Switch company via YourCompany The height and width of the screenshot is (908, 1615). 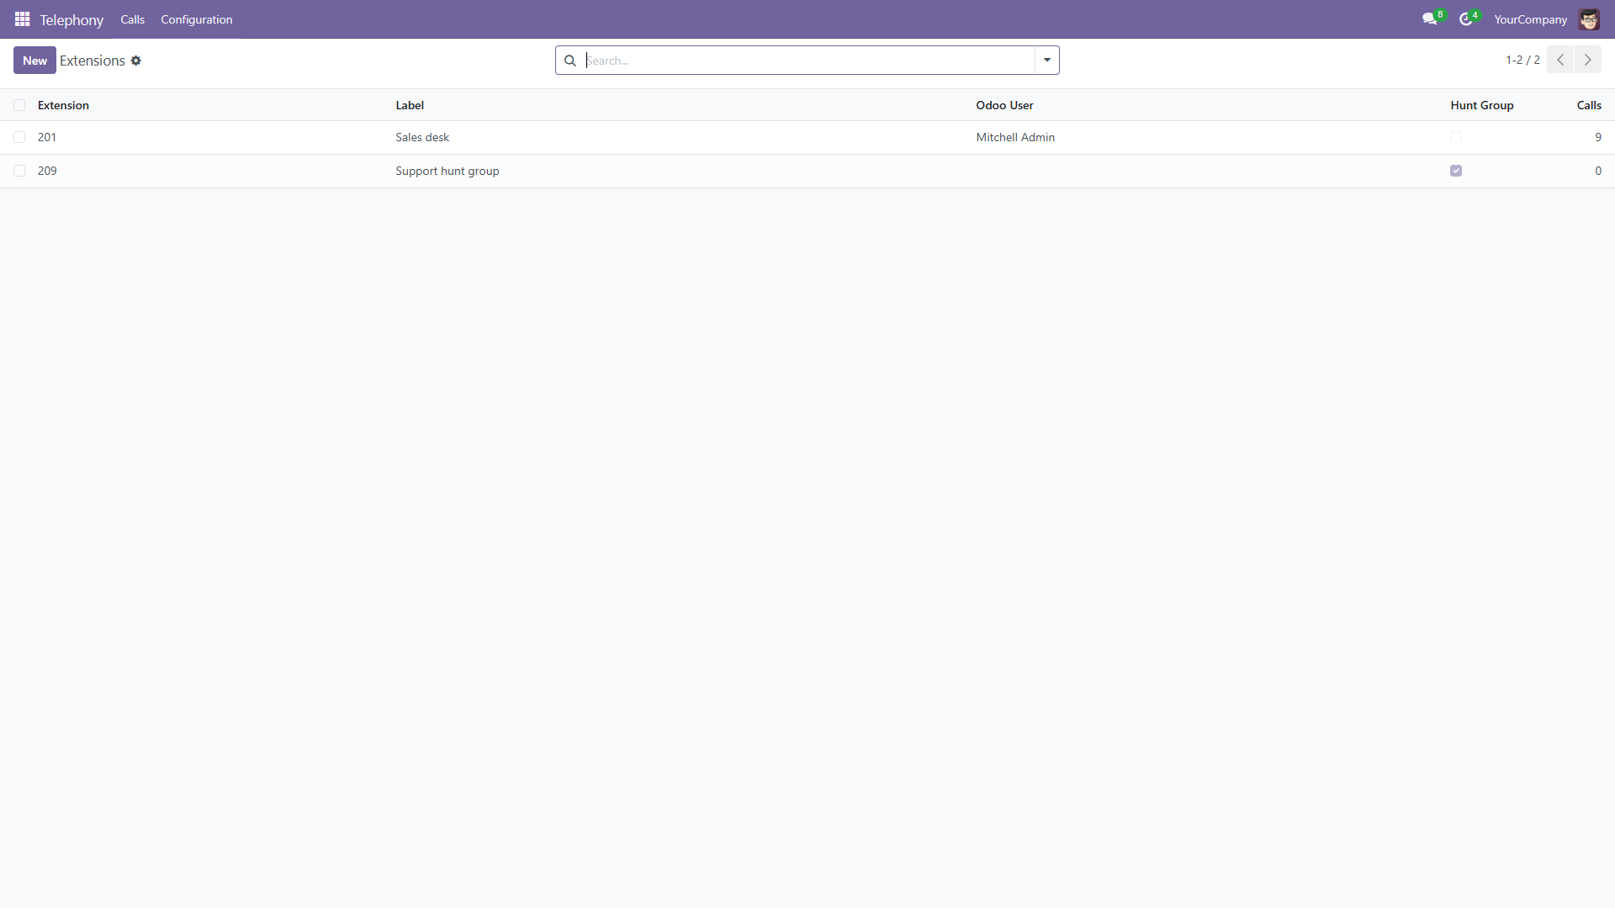coord(1530,19)
